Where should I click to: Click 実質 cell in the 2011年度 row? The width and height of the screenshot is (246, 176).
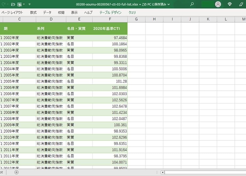79,150
